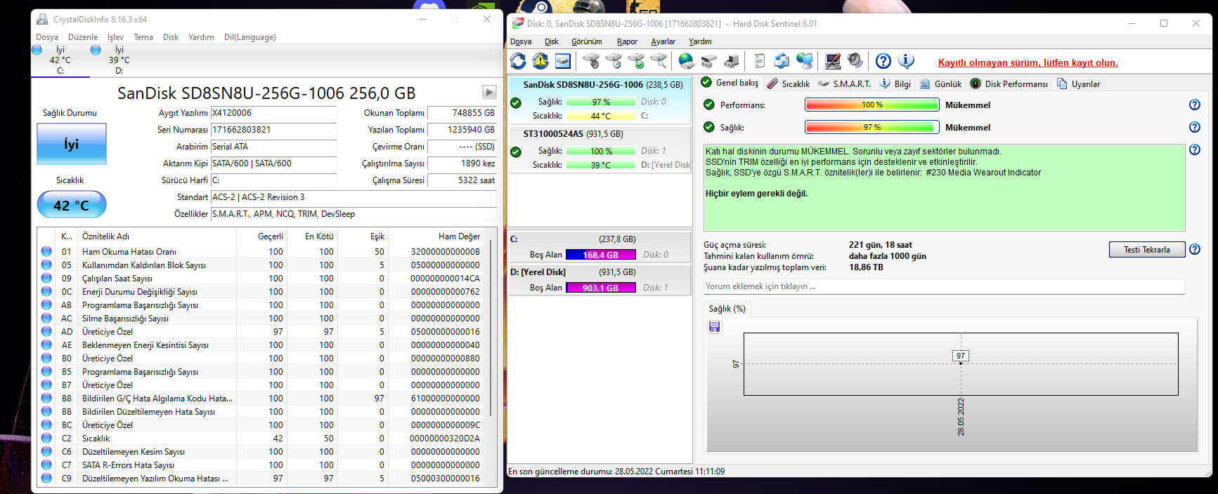Click the help icon beside Testi Tekrarla
This screenshot has width=1218, height=494.
(1194, 249)
